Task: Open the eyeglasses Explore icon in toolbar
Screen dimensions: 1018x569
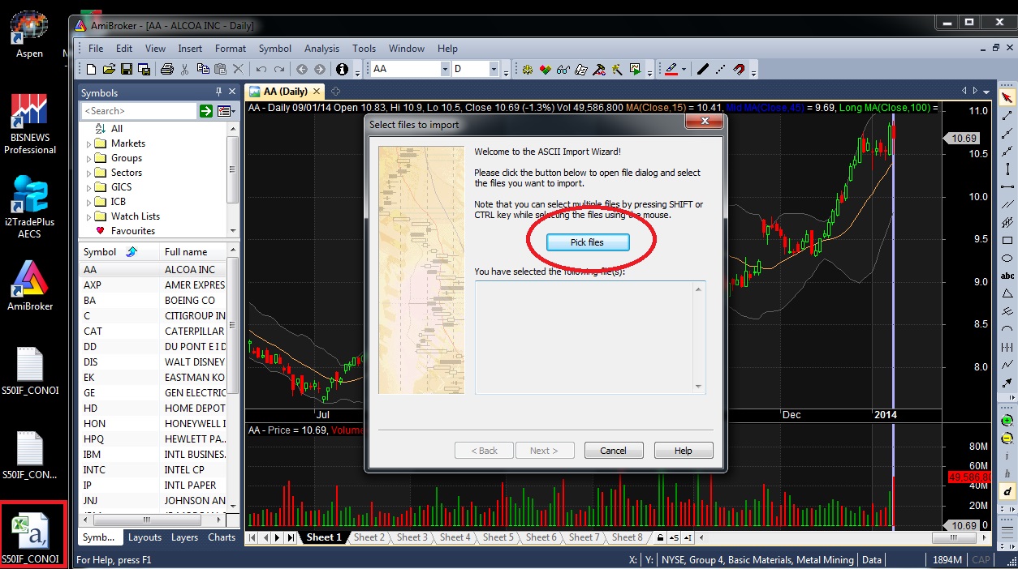Action: (563, 70)
